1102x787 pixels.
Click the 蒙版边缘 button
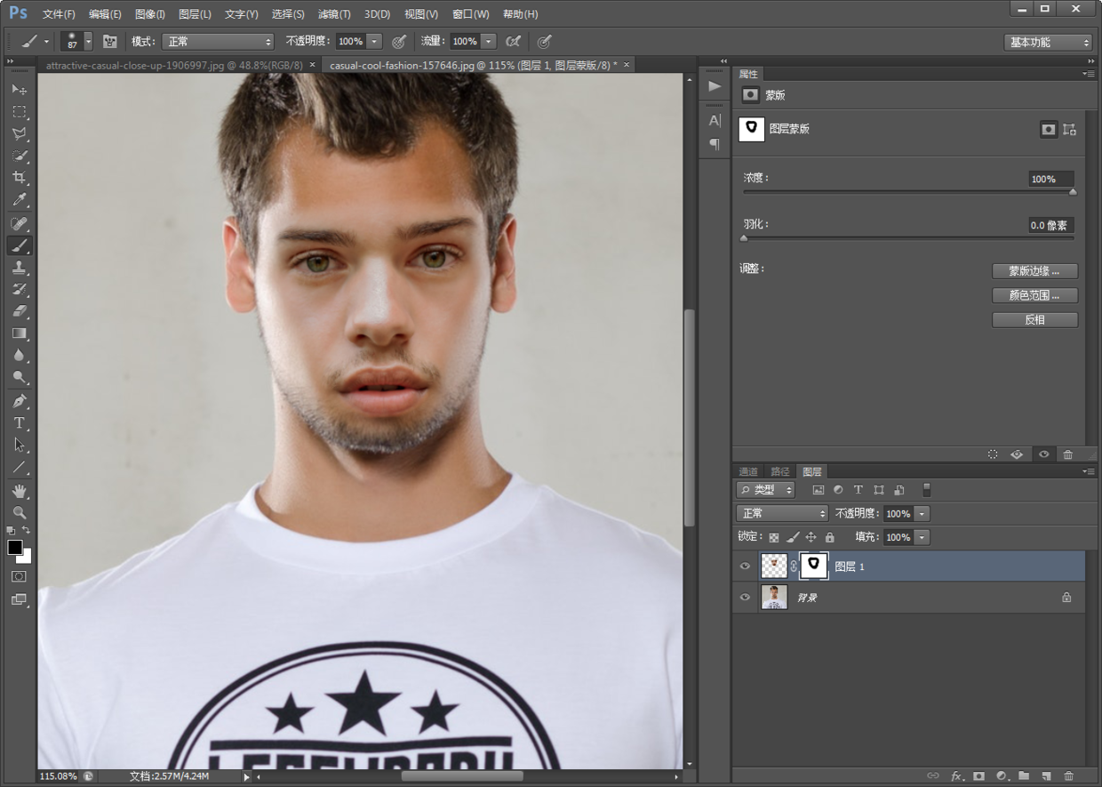coord(1034,271)
